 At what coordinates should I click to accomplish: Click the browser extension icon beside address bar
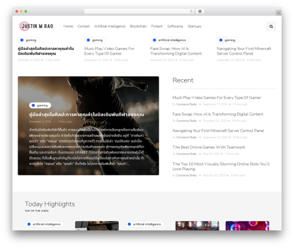click(x=200, y=11)
